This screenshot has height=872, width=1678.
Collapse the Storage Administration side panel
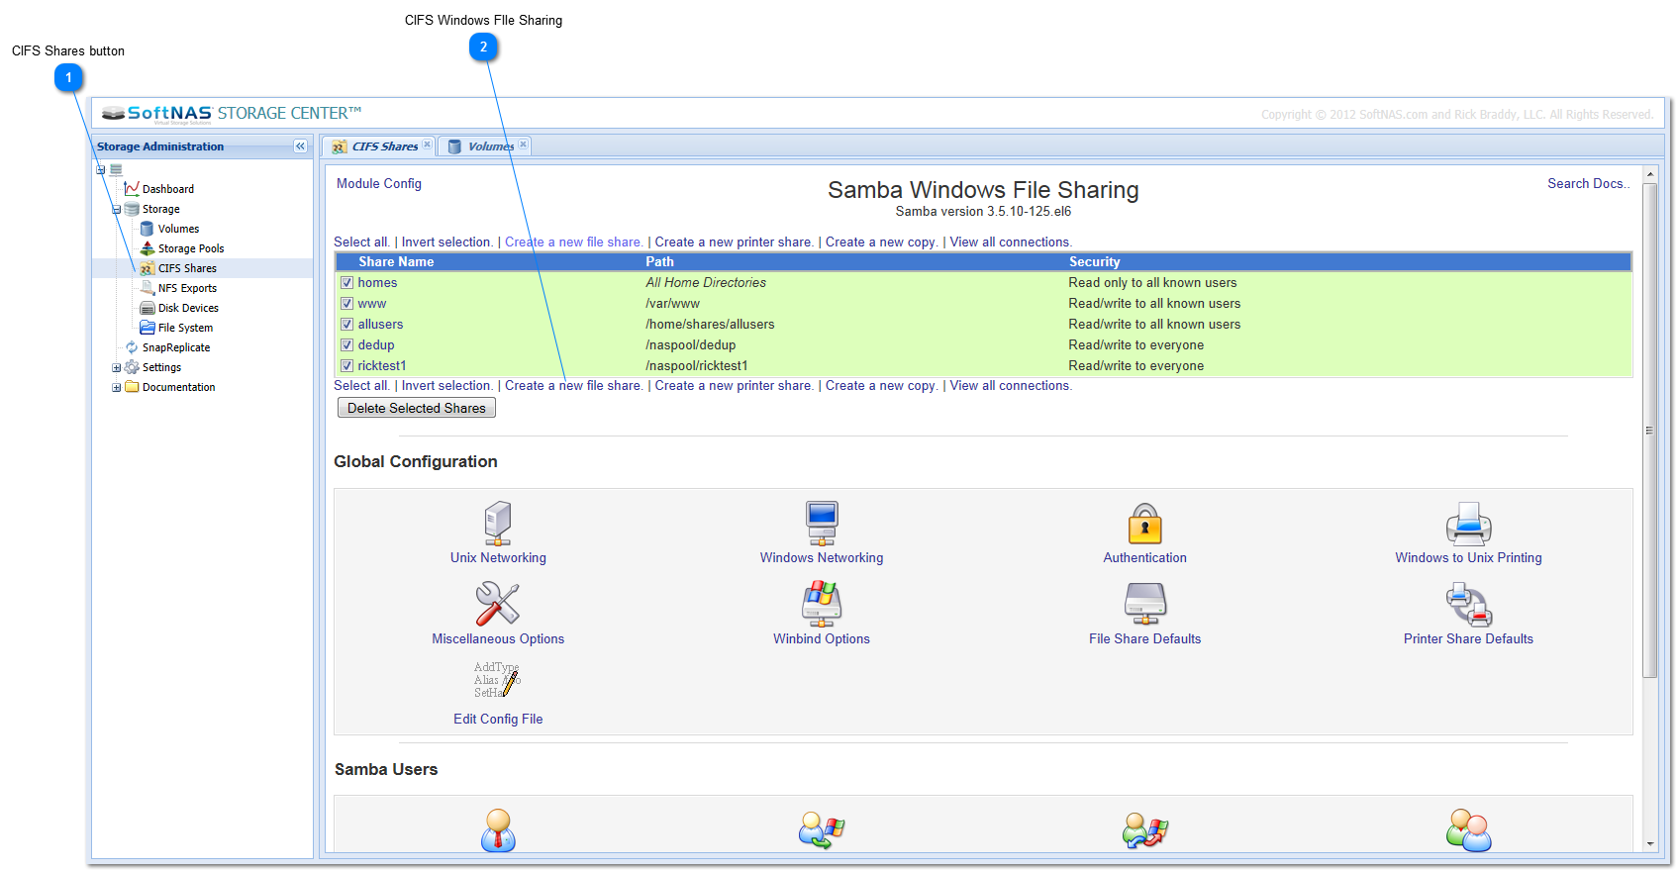pyautogui.click(x=300, y=146)
